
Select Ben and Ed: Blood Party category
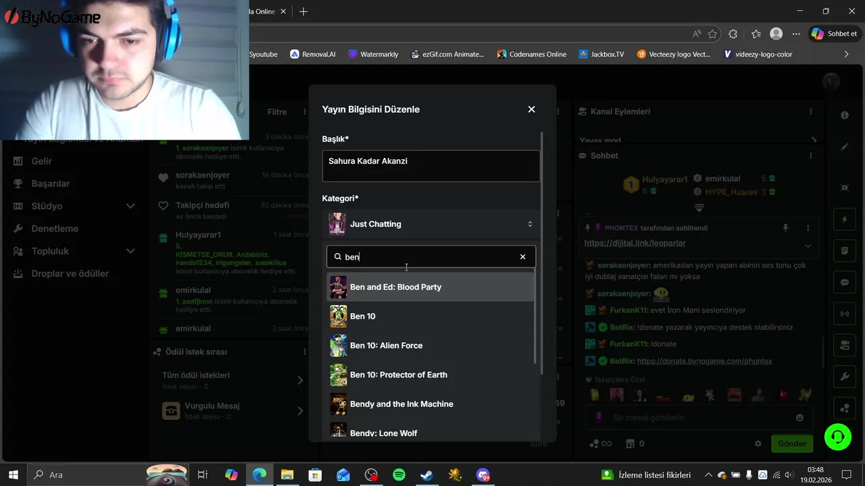[431, 287]
